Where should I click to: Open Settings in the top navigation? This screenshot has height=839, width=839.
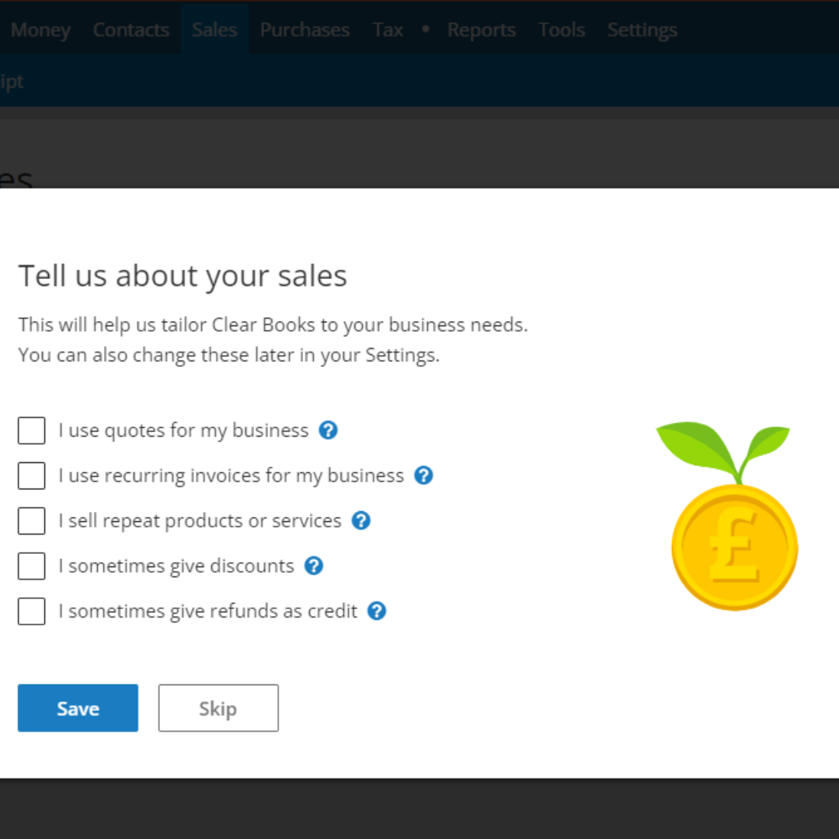pos(642,30)
